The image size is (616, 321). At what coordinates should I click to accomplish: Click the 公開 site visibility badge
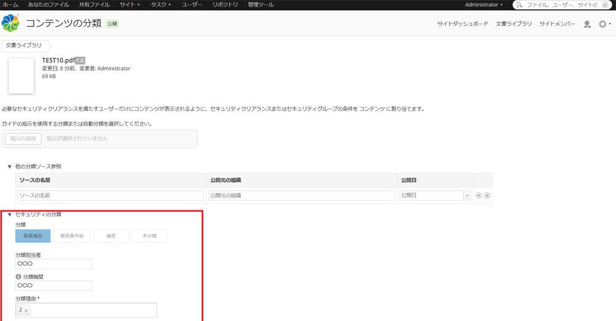[x=112, y=24]
